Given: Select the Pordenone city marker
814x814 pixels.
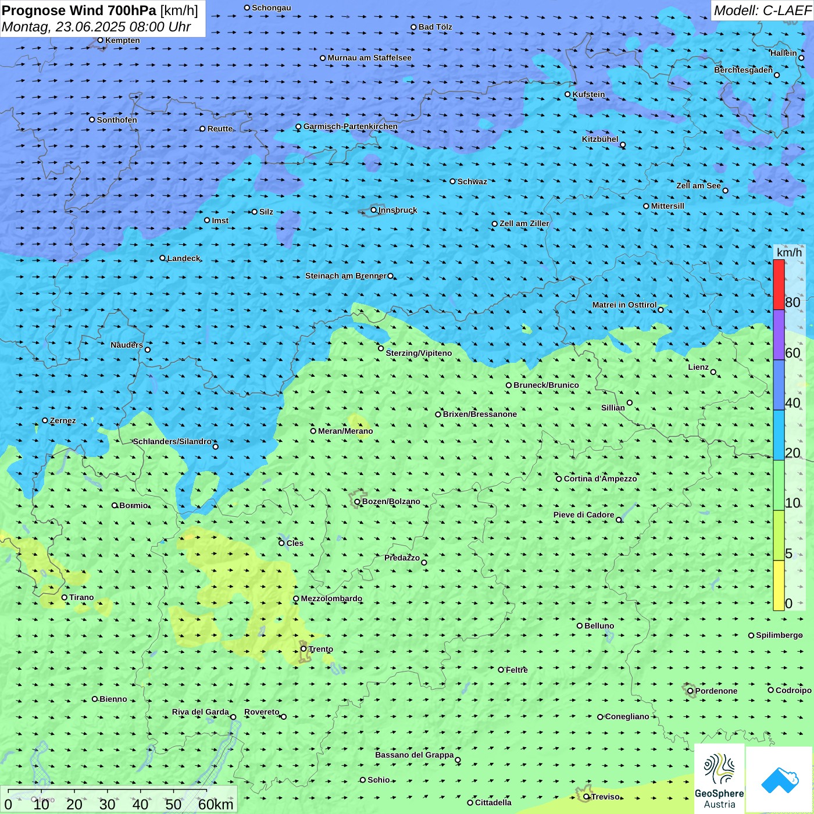Looking at the screenshot, I should click(690, 691).
